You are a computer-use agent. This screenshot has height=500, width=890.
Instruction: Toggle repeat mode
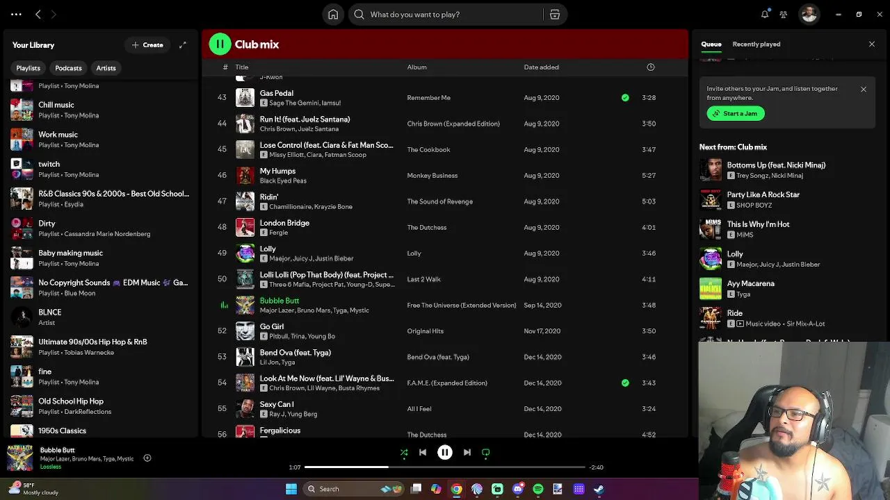point(486,453)
